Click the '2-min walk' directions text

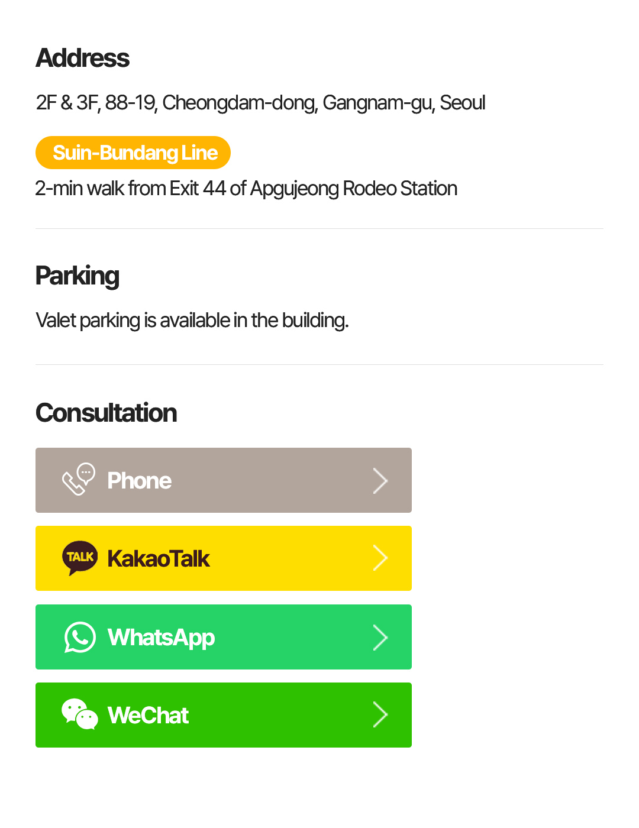(80, 189)
